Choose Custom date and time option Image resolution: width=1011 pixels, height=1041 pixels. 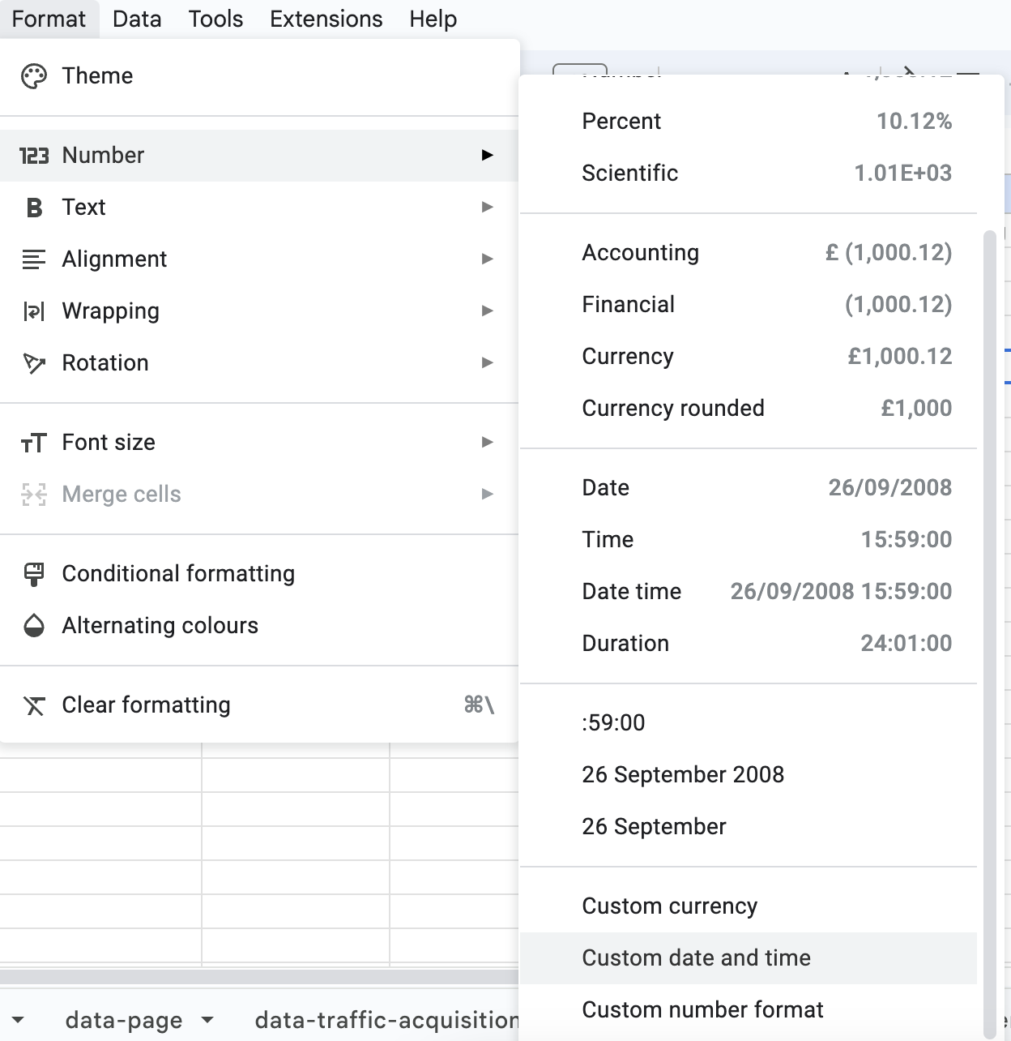point(696,958)
